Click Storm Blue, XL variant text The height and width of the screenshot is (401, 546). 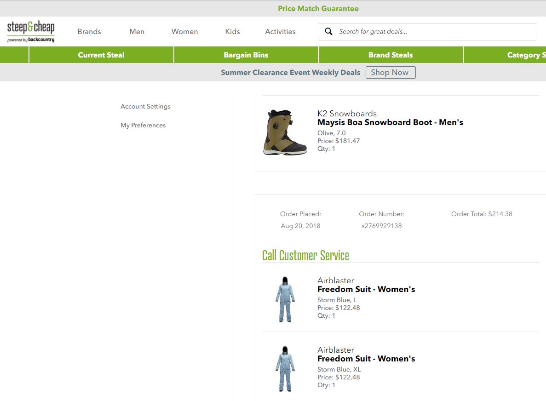(339, 369)
